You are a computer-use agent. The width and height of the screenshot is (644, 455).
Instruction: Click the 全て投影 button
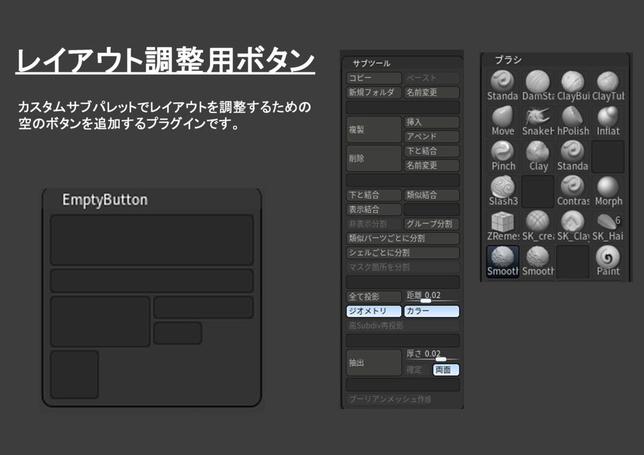(x=374, y=297)
